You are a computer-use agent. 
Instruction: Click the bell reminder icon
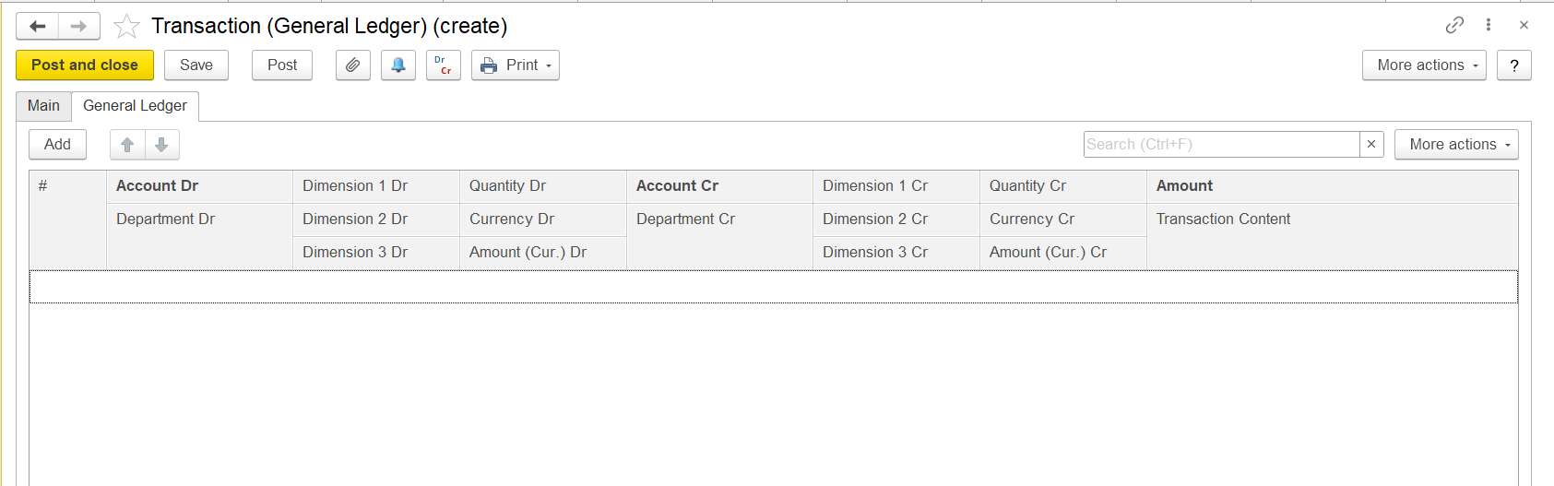(398, 65)
